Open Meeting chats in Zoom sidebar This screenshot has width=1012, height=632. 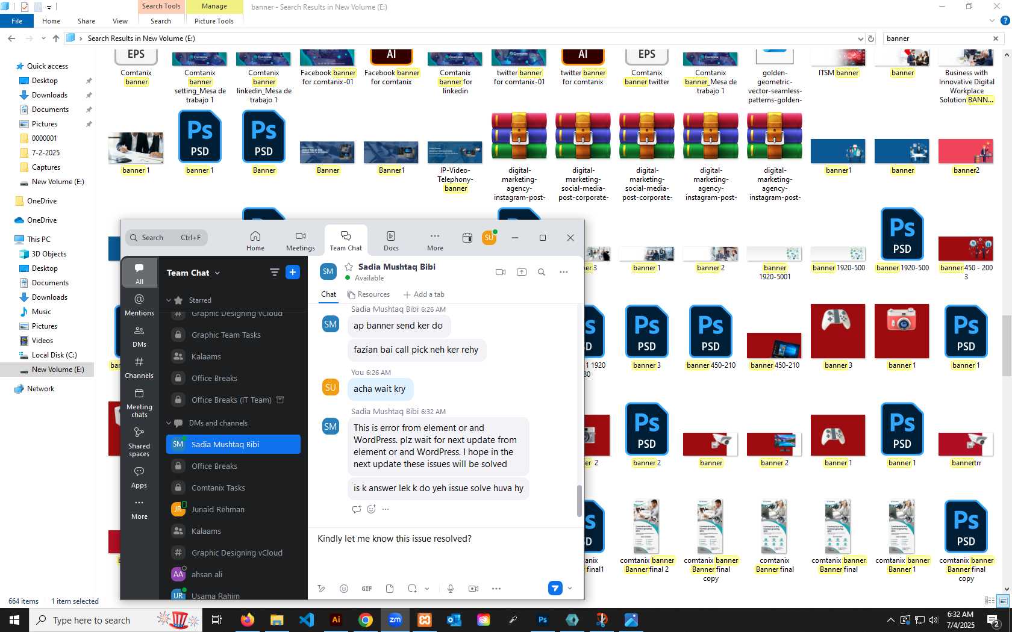click(x=139, y=402)
